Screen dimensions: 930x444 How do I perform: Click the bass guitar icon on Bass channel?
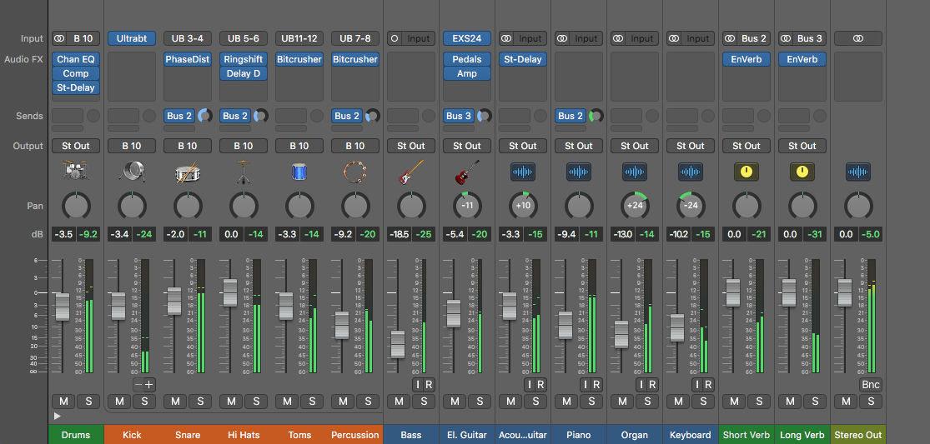pyautogui.click(x=411, y=172)
